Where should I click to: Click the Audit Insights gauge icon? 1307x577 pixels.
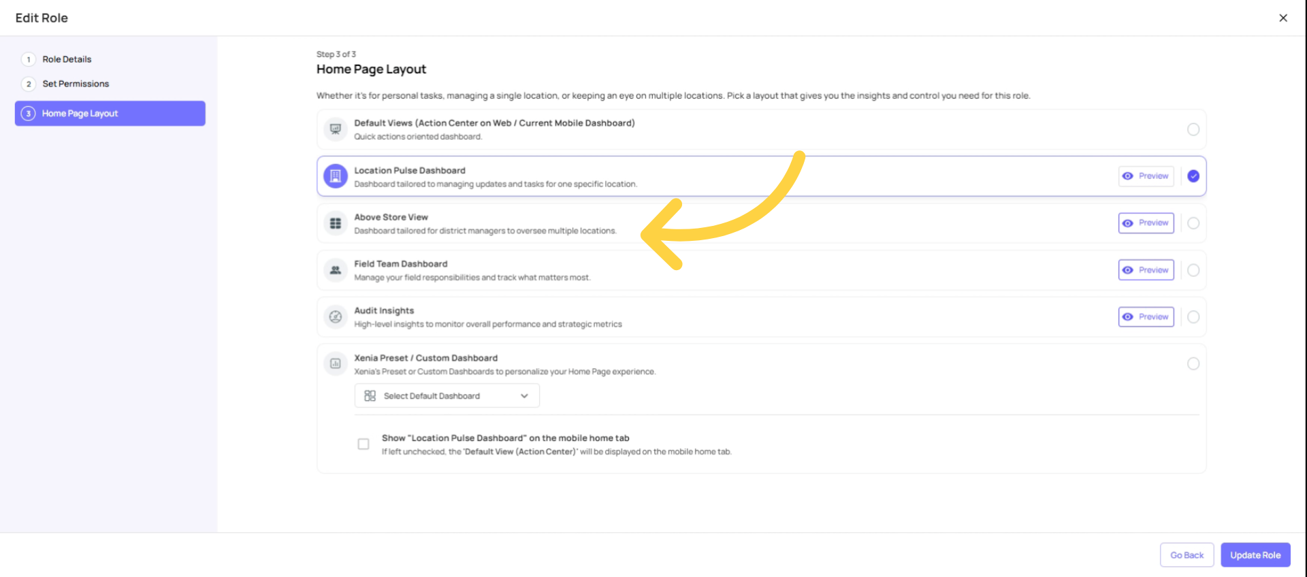(x=335, y=317)
